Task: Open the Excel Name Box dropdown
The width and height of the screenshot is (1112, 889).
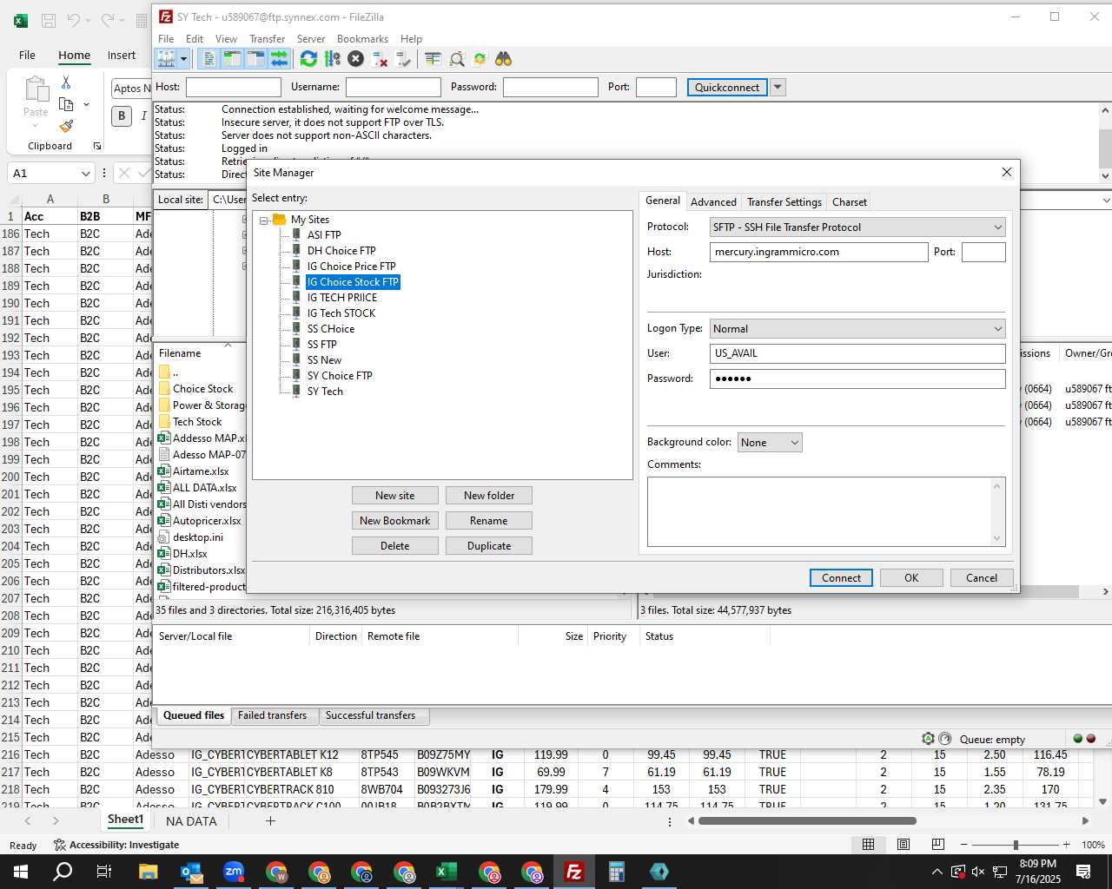Action: point(85,174)
